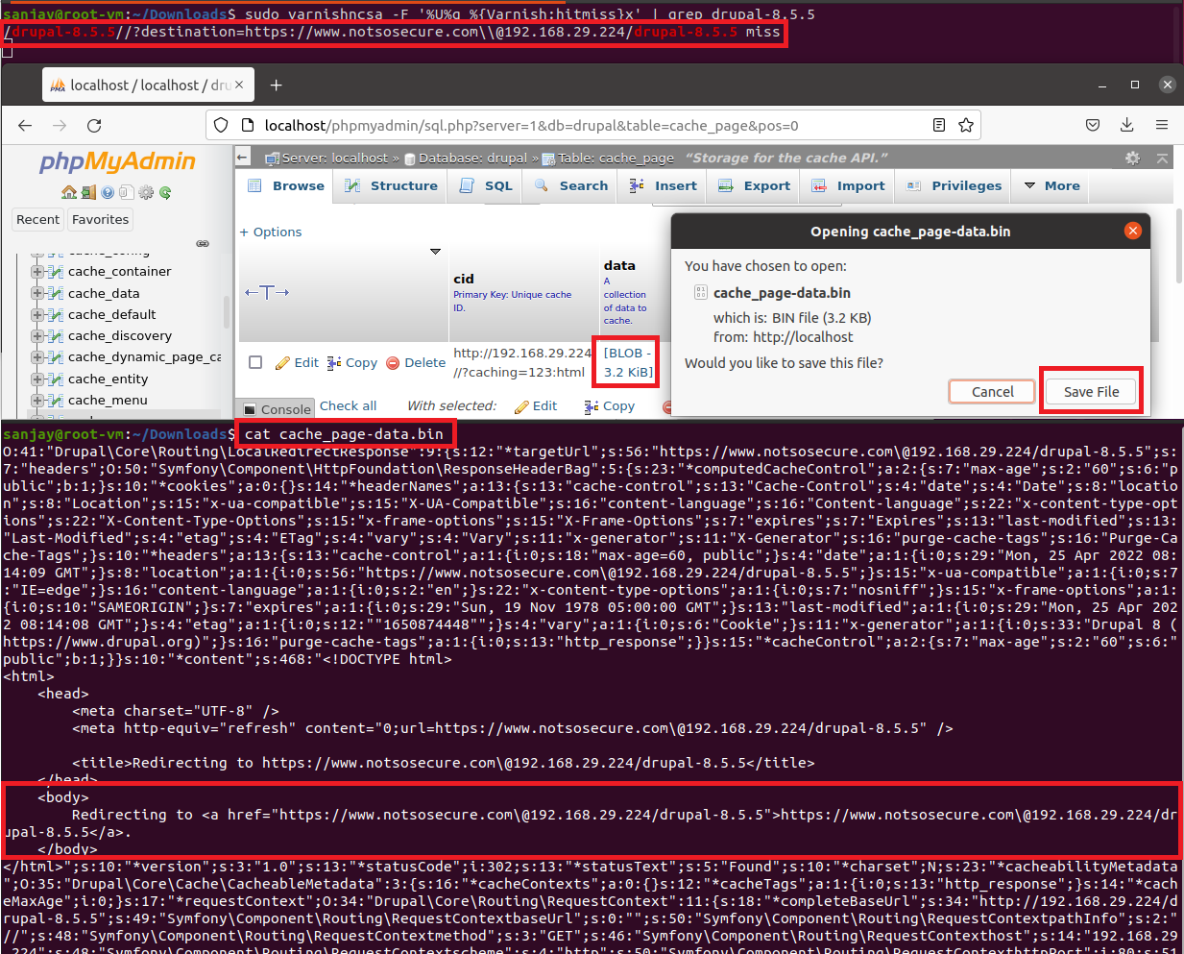This screenshot has height=954, width=1184.
Task: Click the Save to Pocket icon
Action: click(x=1093, y=125)
